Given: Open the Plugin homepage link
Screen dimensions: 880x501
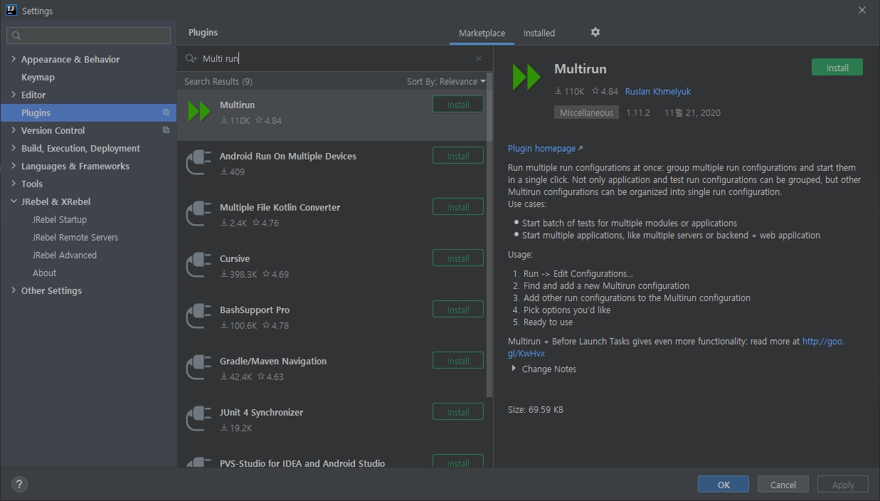Looking at the screenshot, I should (545, 148).
